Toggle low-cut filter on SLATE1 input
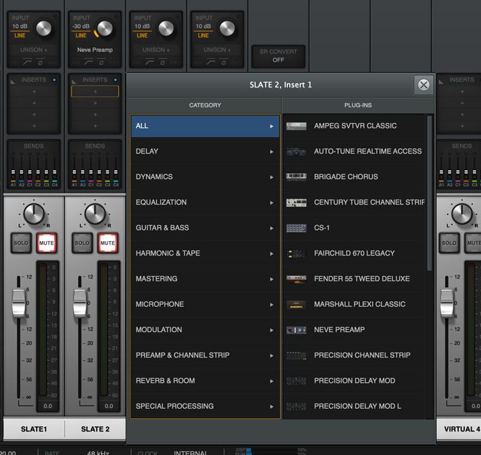 pyautogui.click(x=27, y=62)
